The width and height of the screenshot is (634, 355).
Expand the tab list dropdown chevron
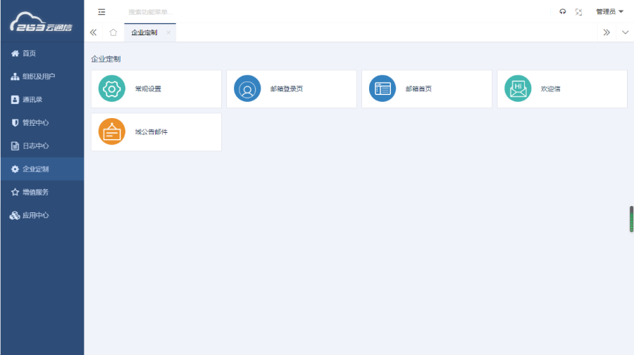coord(625,32)
